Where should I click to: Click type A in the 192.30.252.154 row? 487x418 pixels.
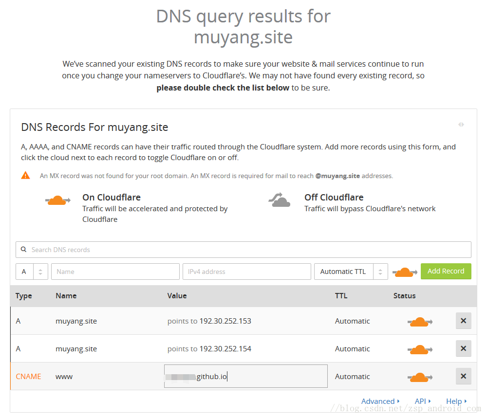pyautogui.click(x=18, y=349)
